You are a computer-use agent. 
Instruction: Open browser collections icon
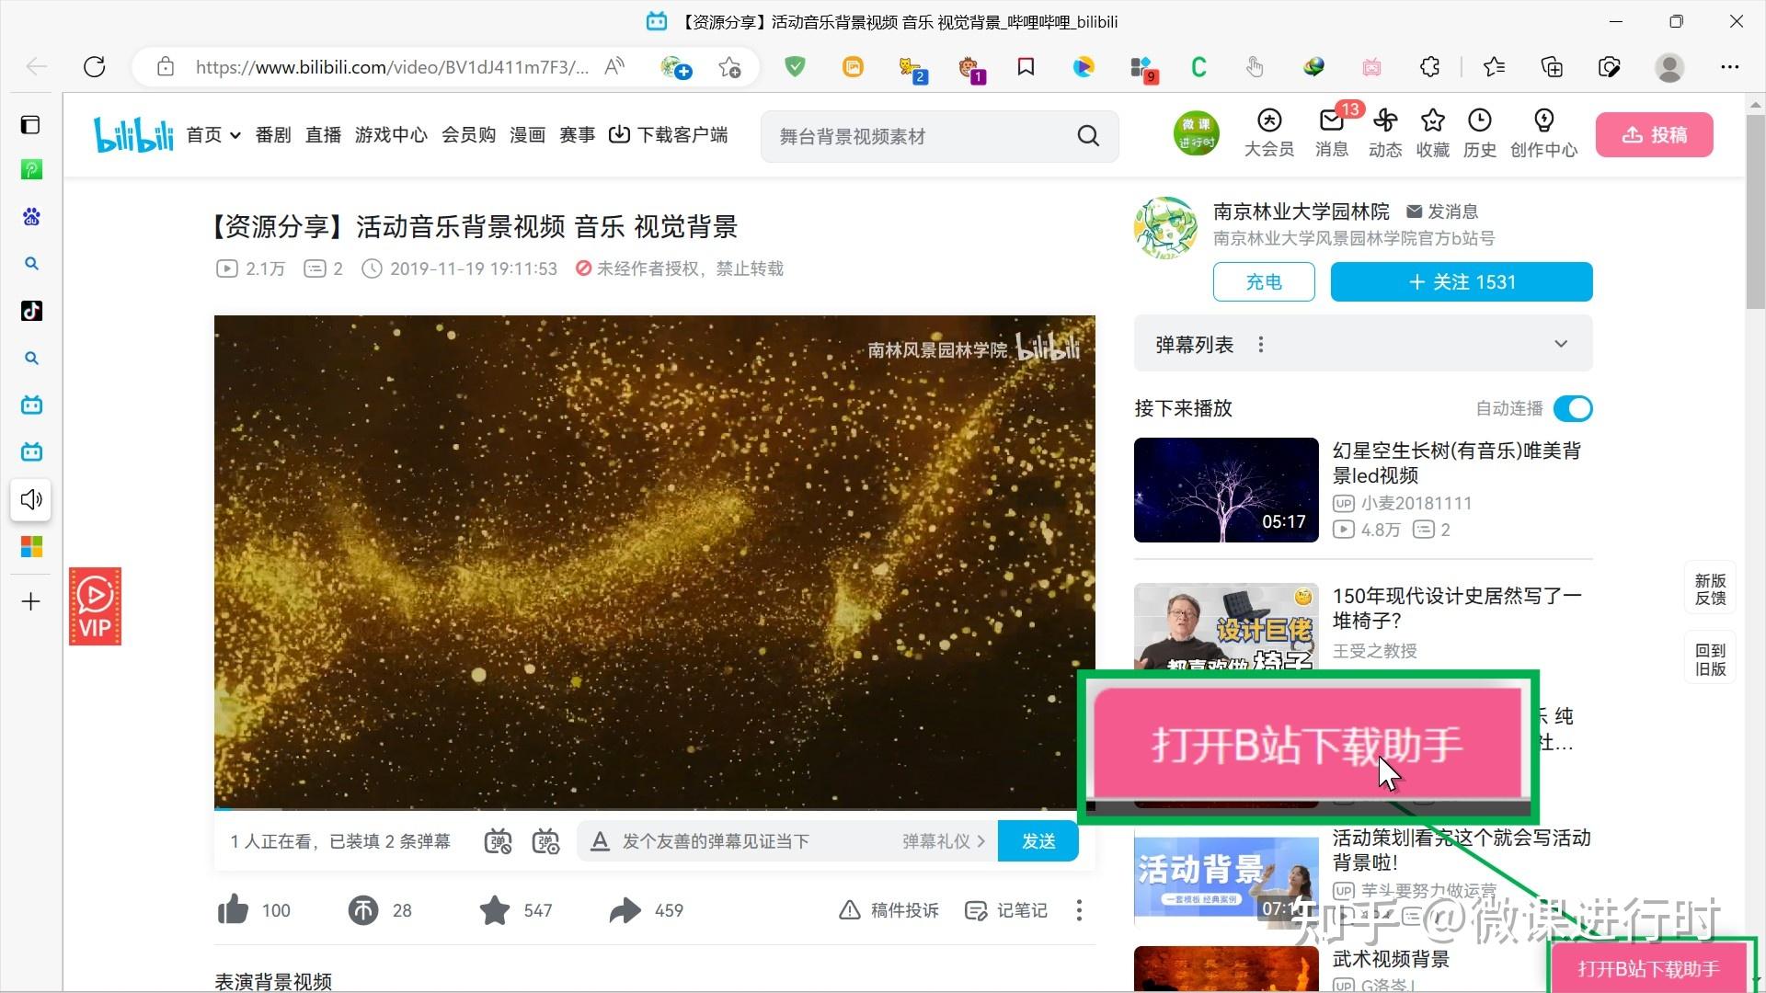point(1552,66)
